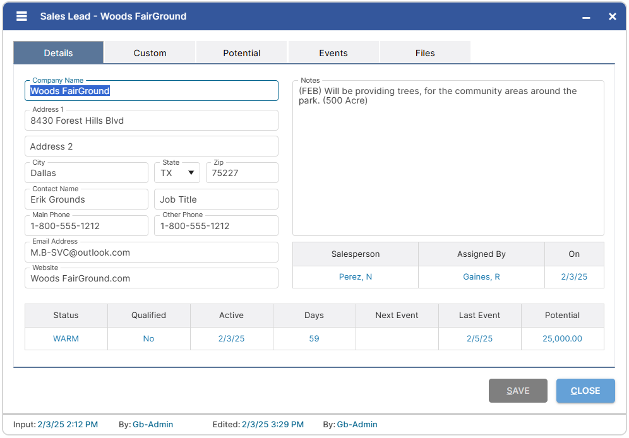Click into the Job Title field
629x438 pixels.
(216, 199)
